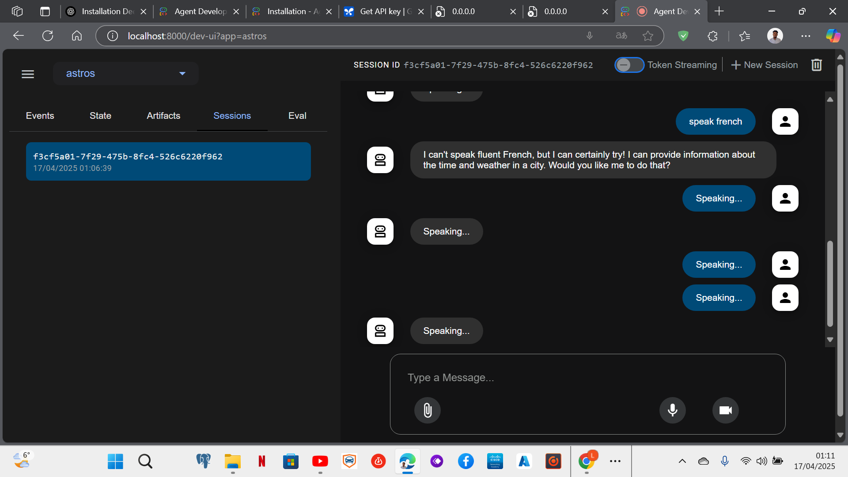Delete session using trash can icon
Viewport: 848px width, 477px height.
click(x=816, y=65)
